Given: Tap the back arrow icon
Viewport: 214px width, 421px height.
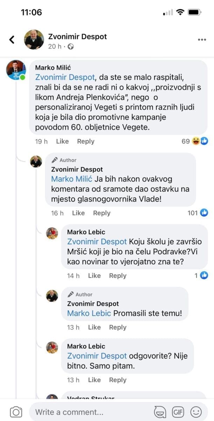Looking at the screenshot, I should point(12,40).
